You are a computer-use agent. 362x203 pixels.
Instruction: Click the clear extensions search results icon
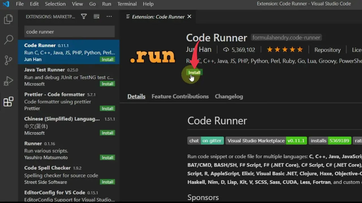coord(96,17)
